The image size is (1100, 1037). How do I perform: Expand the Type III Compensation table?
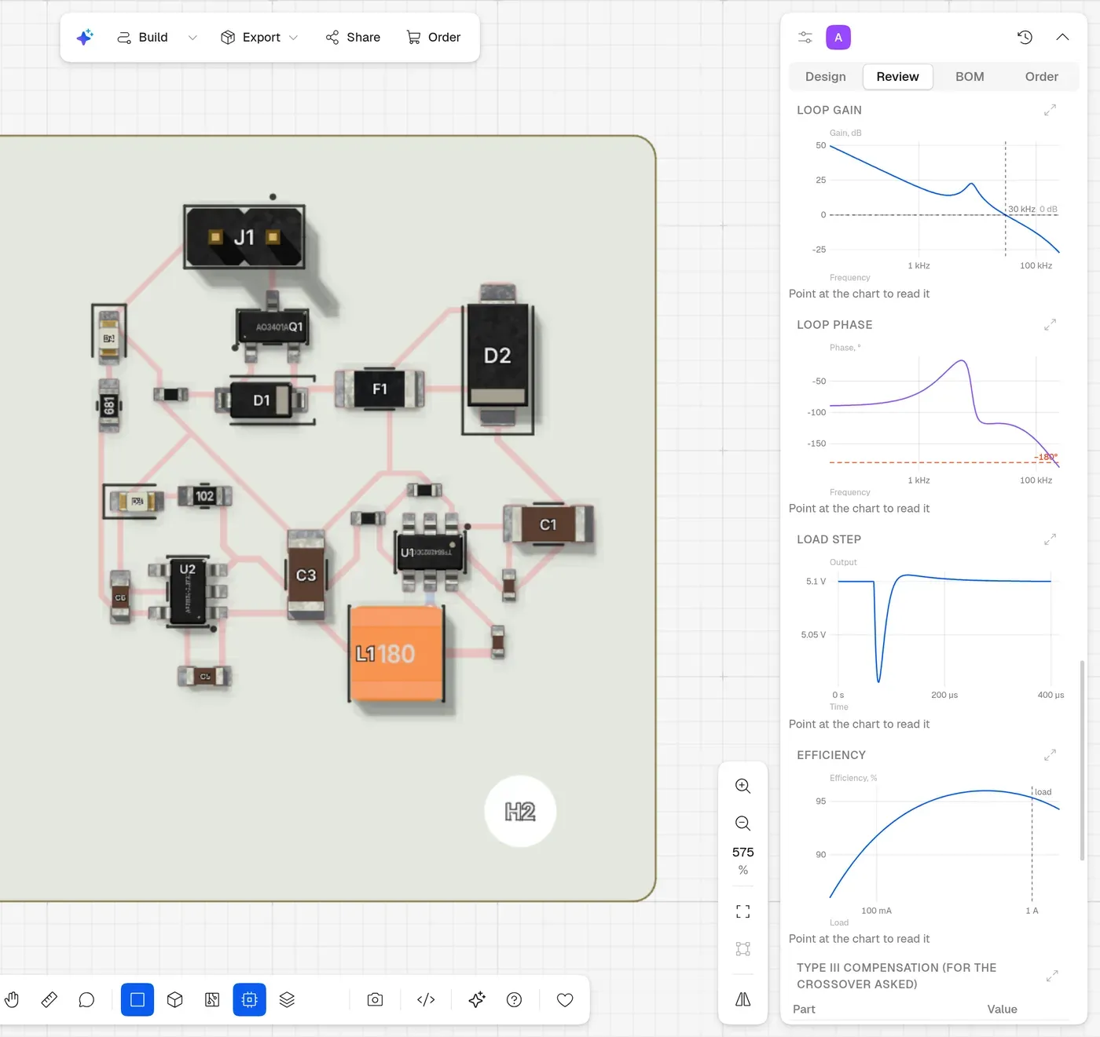click(1052, 976)
